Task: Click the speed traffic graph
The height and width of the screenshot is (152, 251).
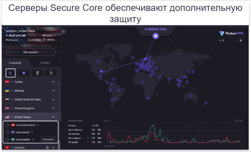Action: [173, 133]
